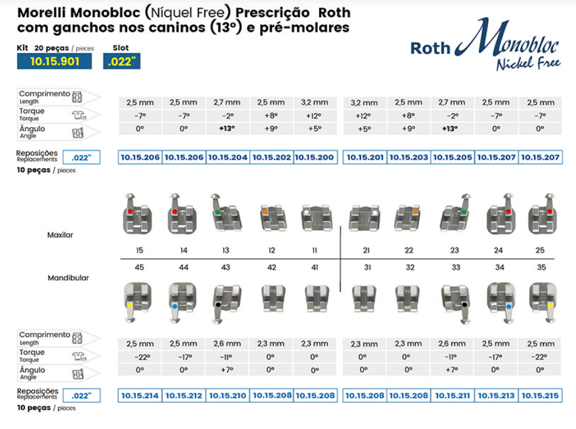Click the kit code 10.15.901 box
Image resolution: width=576 pixels, height=429 pixels.
pos(54,61)
